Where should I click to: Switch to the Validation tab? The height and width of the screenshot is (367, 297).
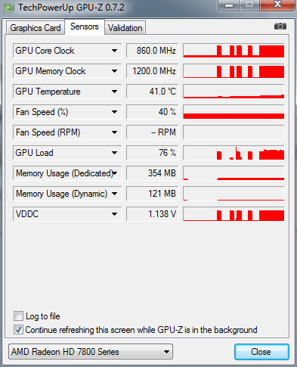pyautogui.click(x=125, y=28)
